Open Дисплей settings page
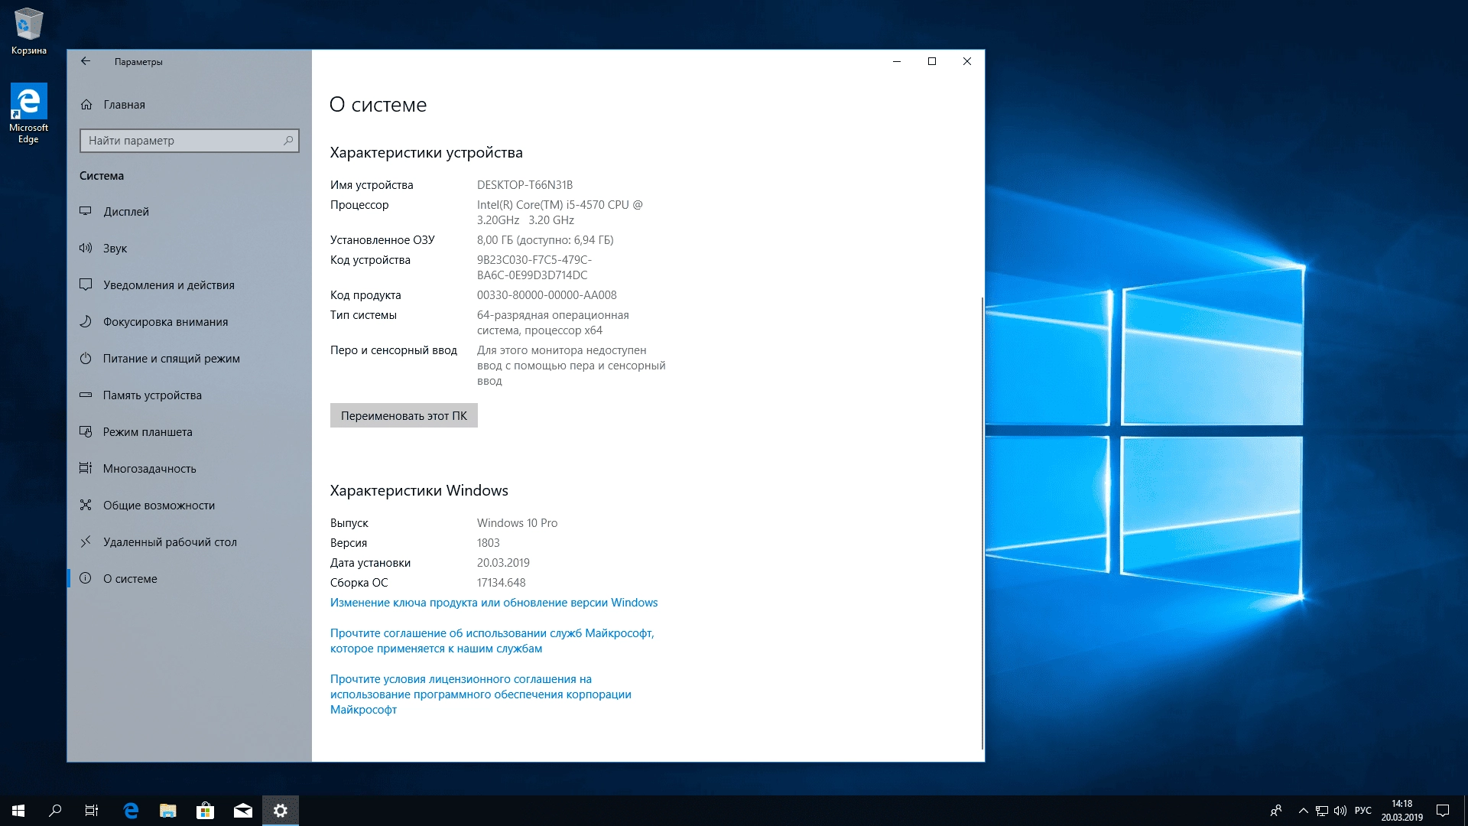 pos(190,211)
